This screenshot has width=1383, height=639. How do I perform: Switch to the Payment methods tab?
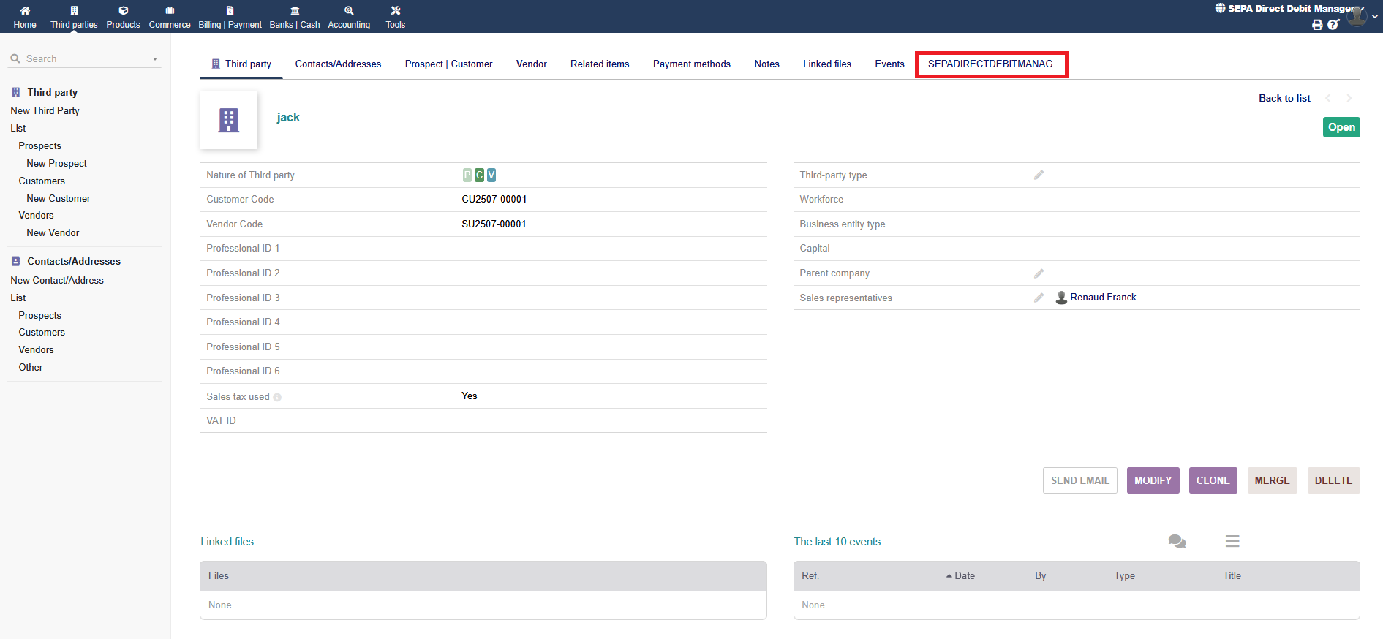pyautogui.click(x=691, y=64)
